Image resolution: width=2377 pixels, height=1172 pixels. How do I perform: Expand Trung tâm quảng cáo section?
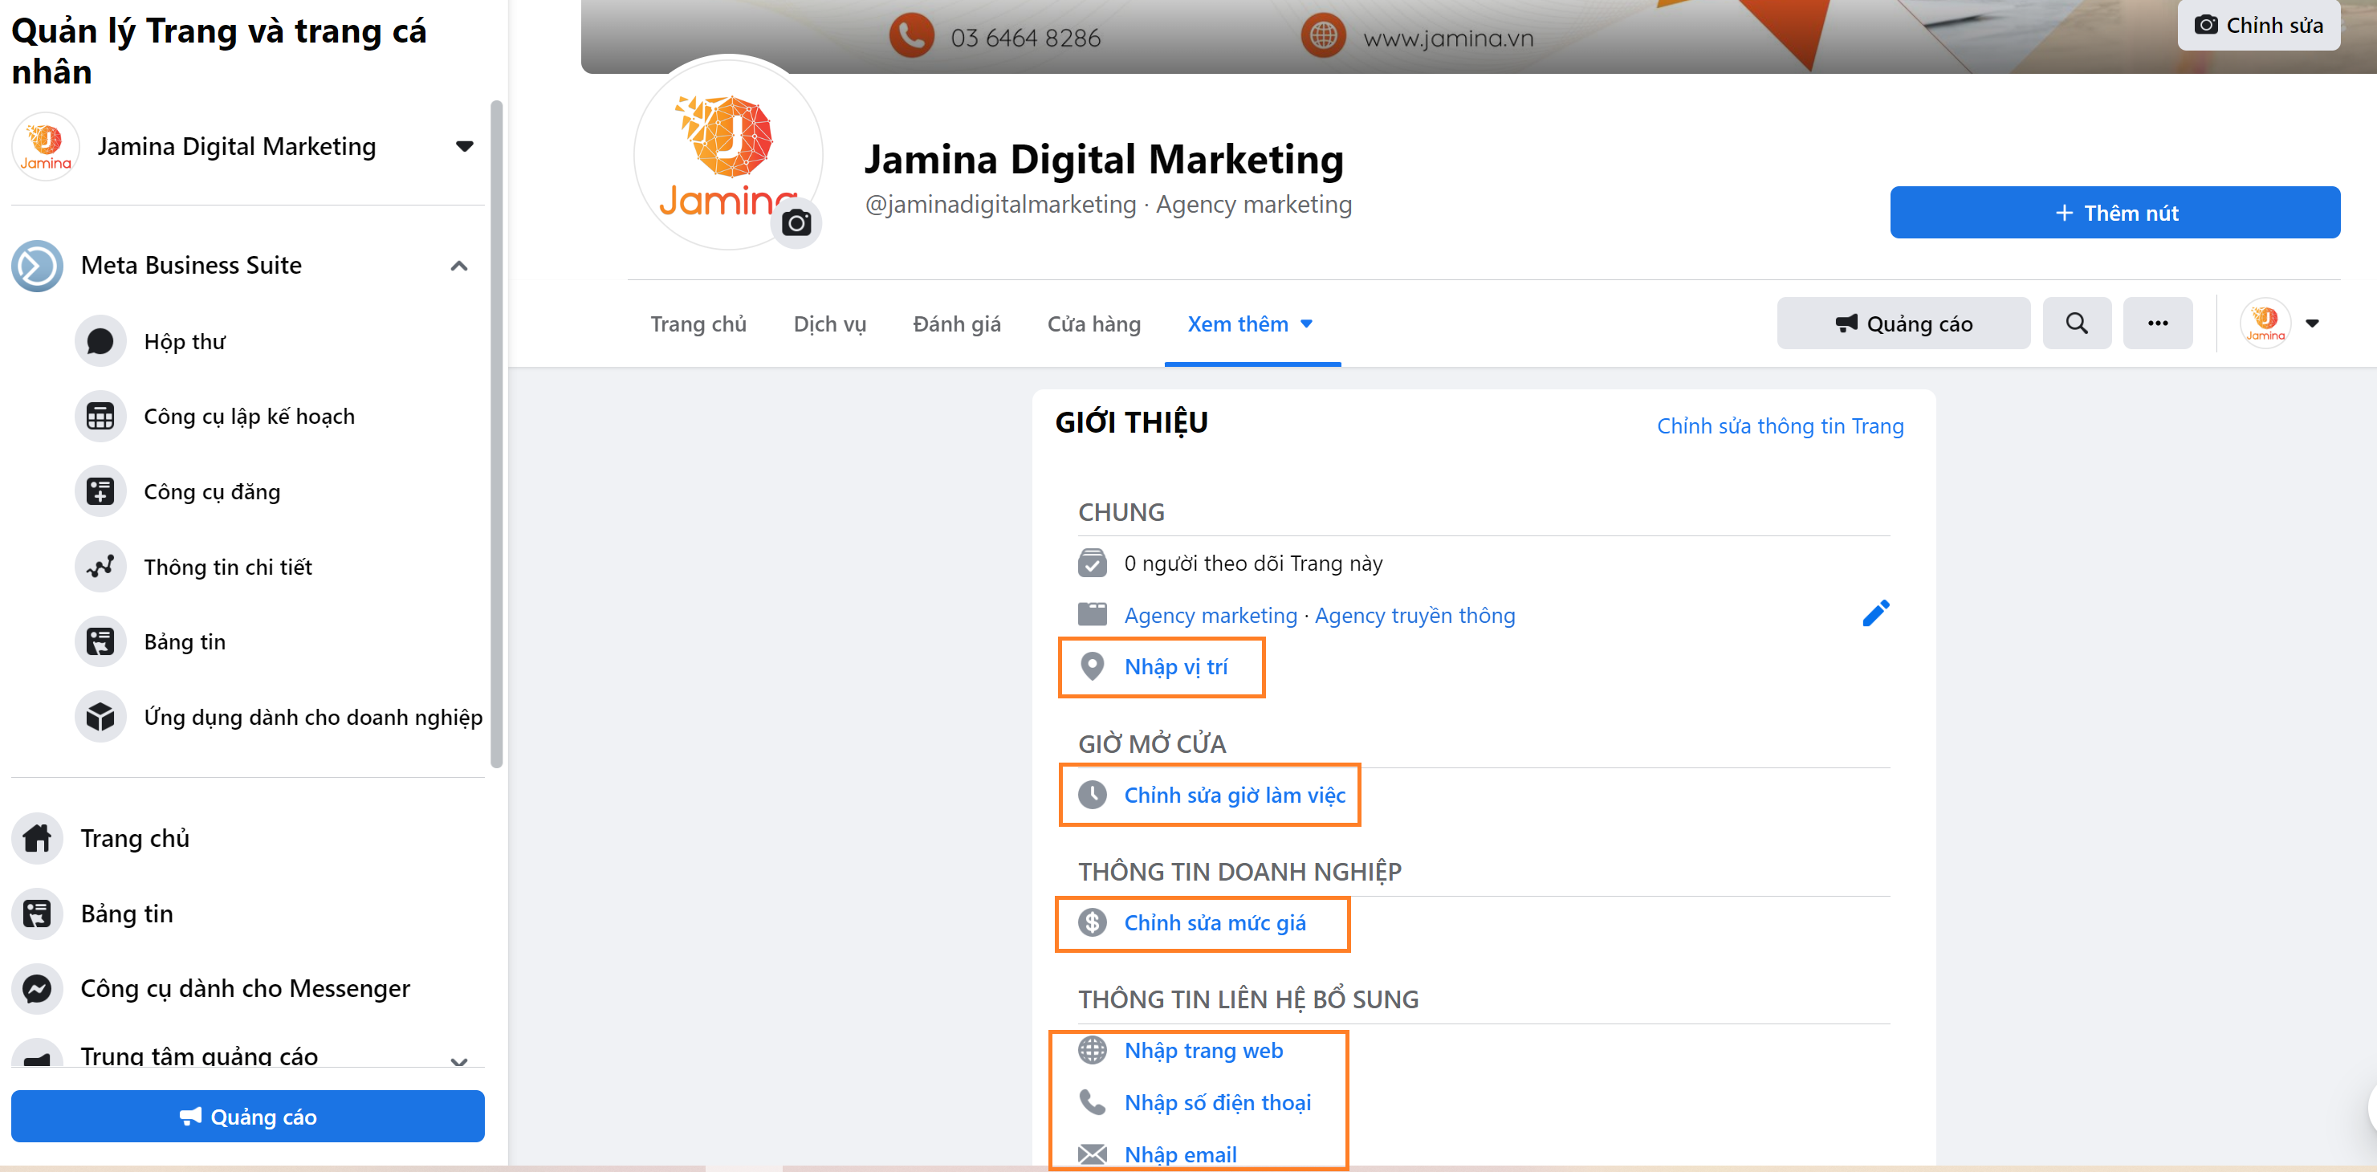(458, 1060)
